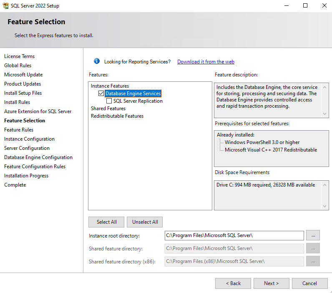
Task: Select the Database Engine Services feature label
Action: point(133,93)
